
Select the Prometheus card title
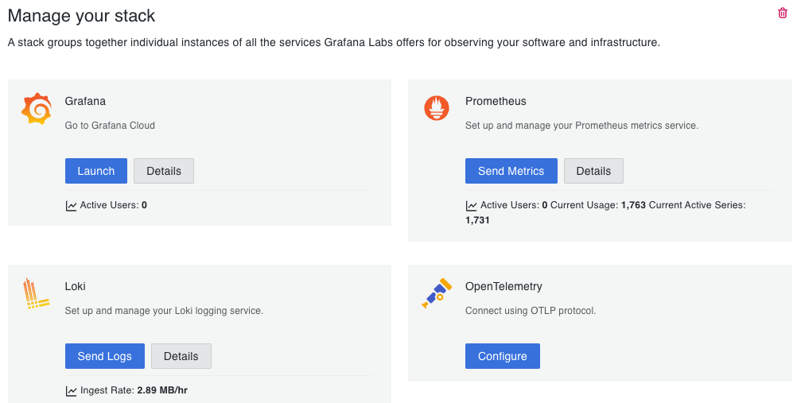(496, 102)
